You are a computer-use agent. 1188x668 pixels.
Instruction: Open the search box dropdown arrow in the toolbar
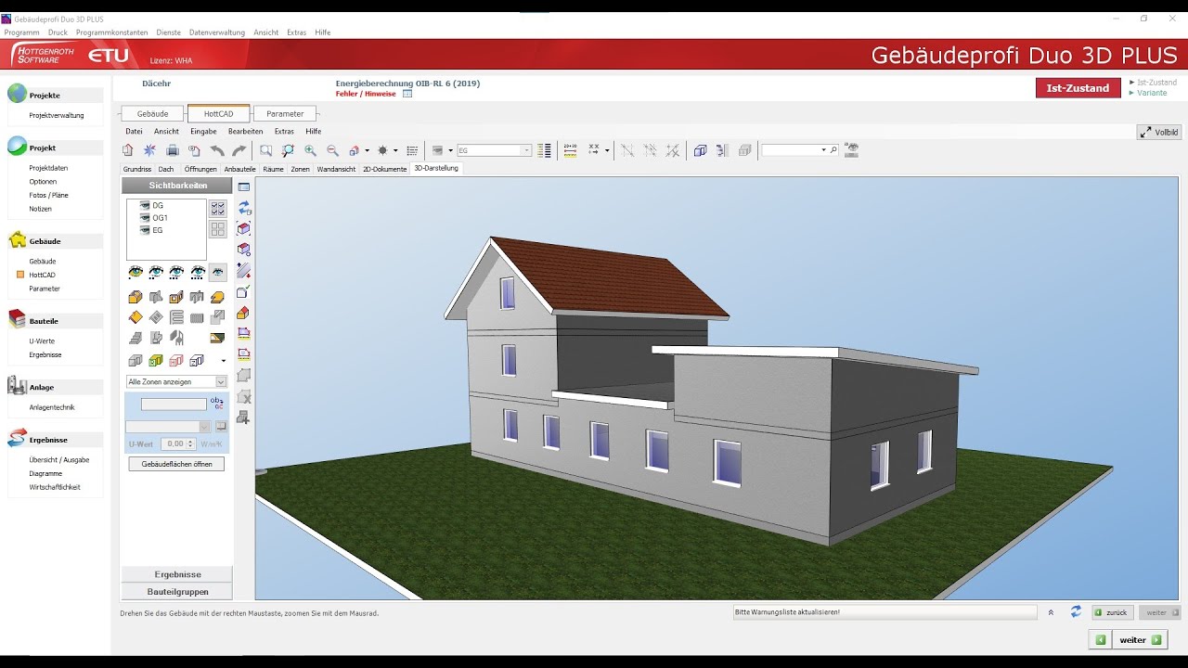823,150
